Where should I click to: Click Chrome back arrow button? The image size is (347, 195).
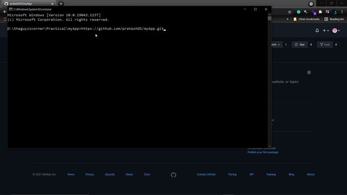point(5,12)
